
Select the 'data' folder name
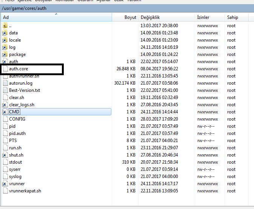pos(13,33)
